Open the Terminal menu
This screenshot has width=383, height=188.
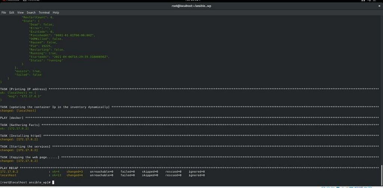pyautogui.click(x=44, y=12)
